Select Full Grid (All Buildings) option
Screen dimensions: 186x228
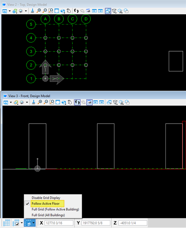tap(48, 215)
